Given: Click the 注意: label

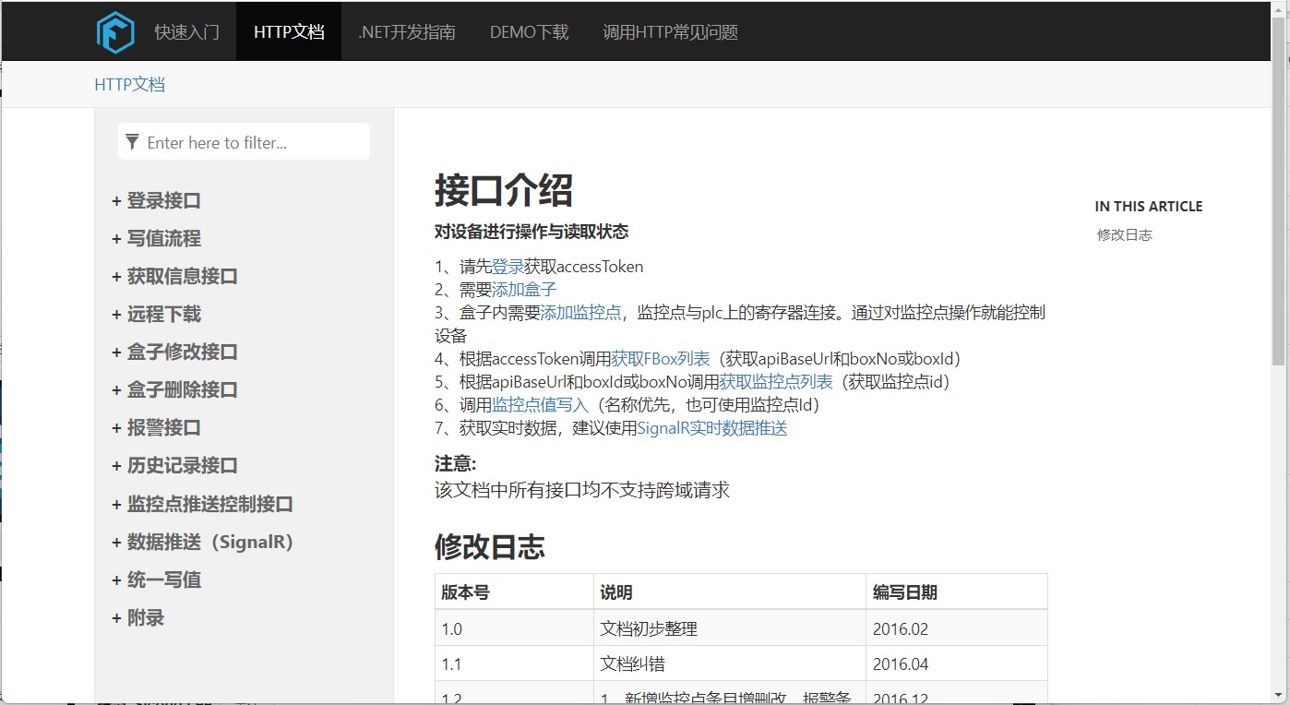Looking at the screenshot, I should tap(456, 464).
